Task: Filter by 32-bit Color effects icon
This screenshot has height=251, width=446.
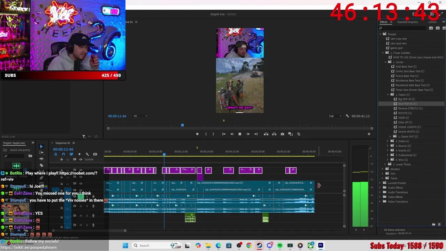Action: coord(438,28)
